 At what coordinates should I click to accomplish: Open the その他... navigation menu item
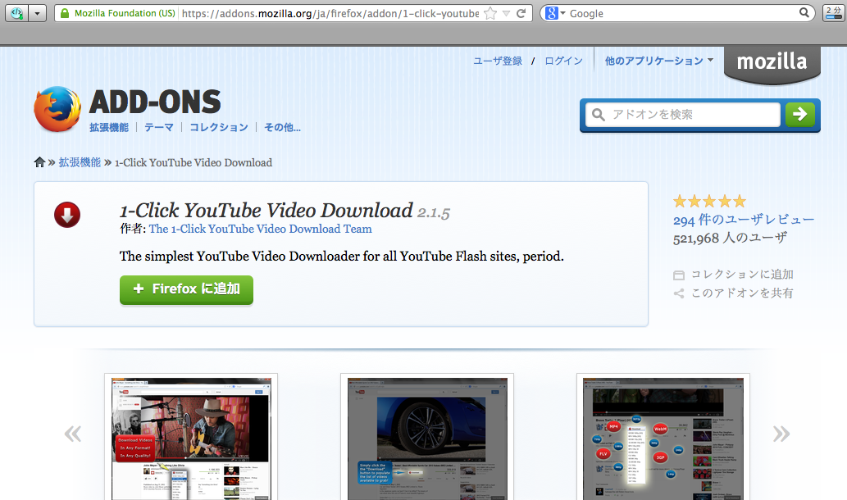282,127
